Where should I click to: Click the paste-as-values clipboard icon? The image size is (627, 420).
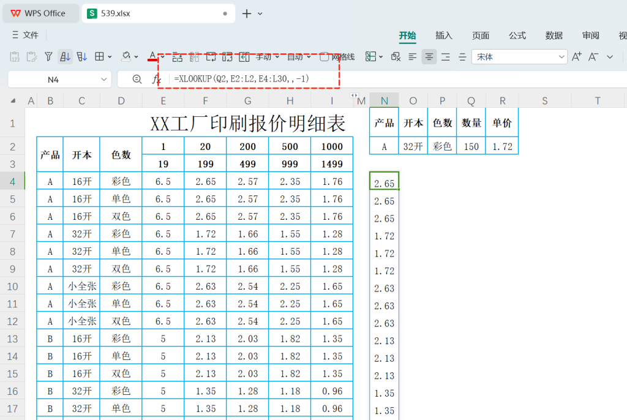click(x=15, y=57)
